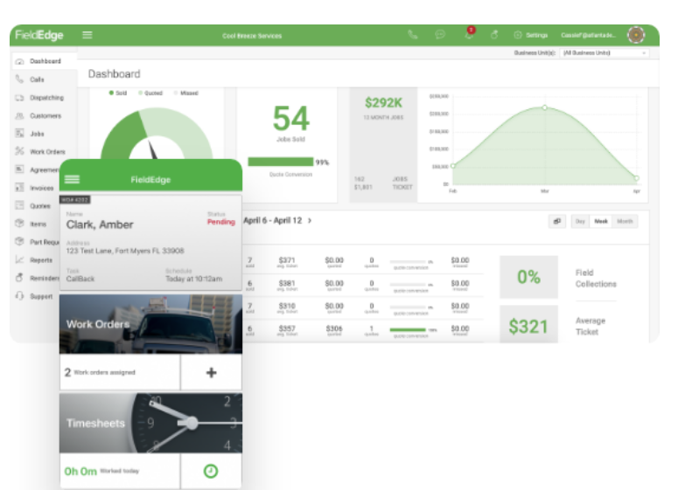Click the Dispatching truck icon in sidebar
Screen dimensions: 692x490
point(19,97)
